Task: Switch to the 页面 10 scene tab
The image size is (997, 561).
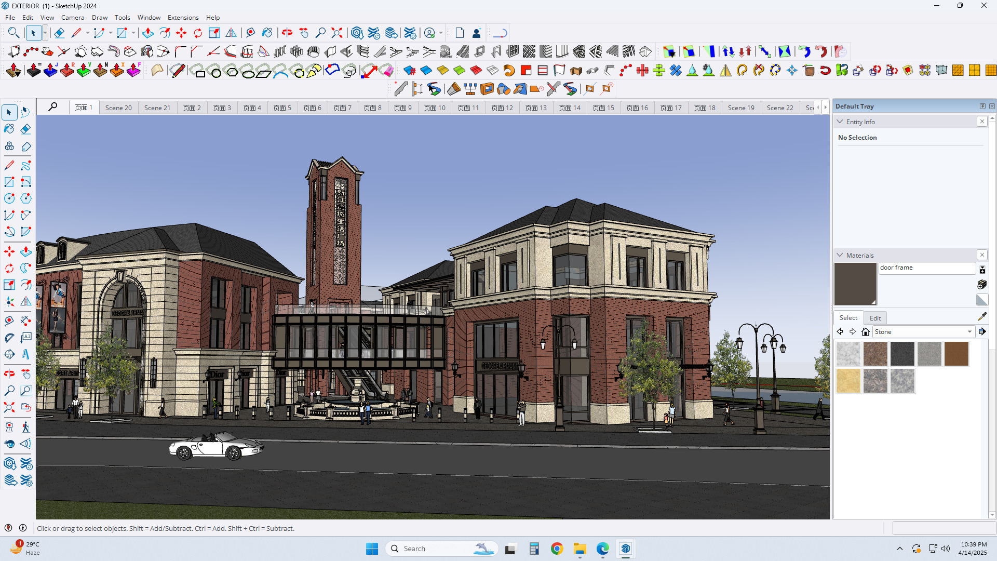Action: (x=435, y=108)
